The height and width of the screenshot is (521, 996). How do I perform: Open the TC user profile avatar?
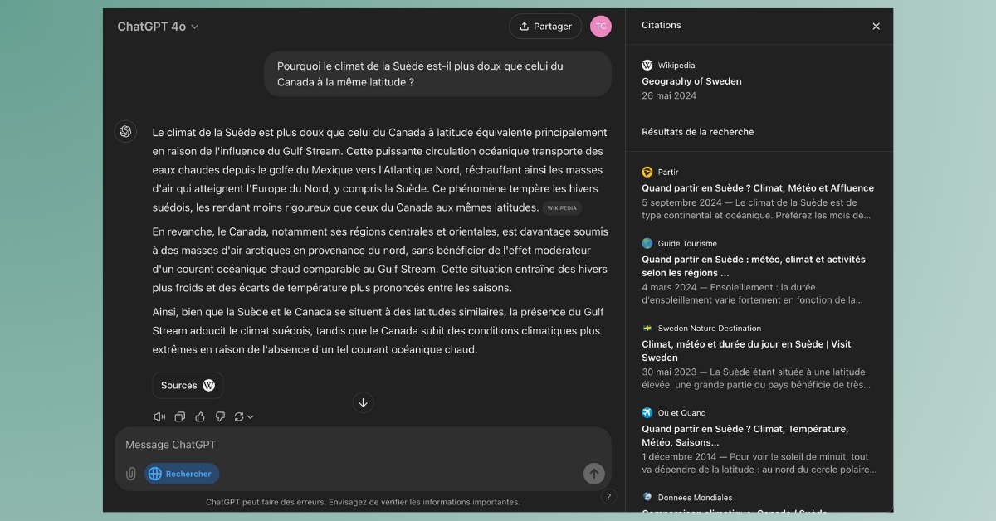point(601,27)
